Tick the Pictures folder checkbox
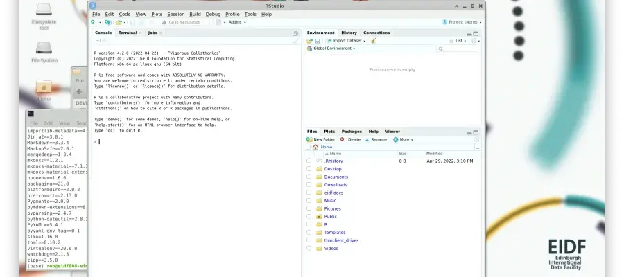 (309, 208)
